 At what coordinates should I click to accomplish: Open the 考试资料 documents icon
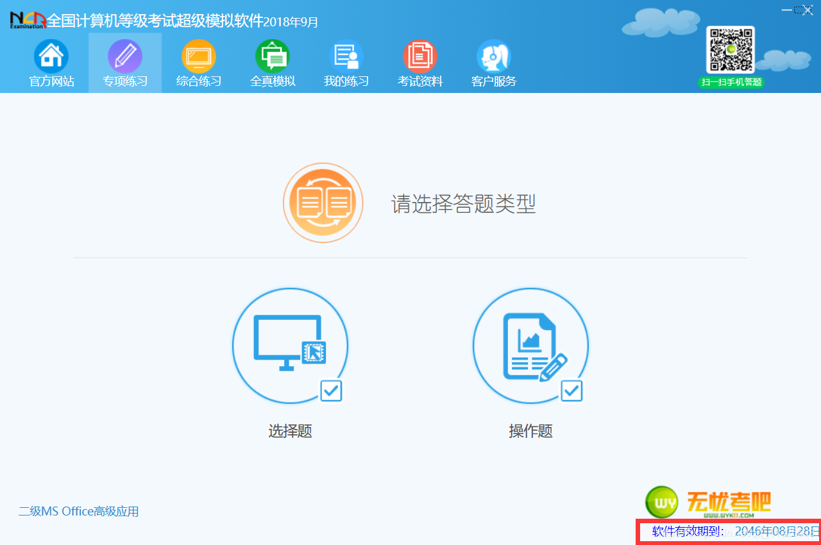pos(420,56)
